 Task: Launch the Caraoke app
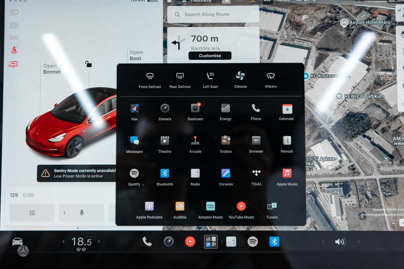(x=226, y=178)
